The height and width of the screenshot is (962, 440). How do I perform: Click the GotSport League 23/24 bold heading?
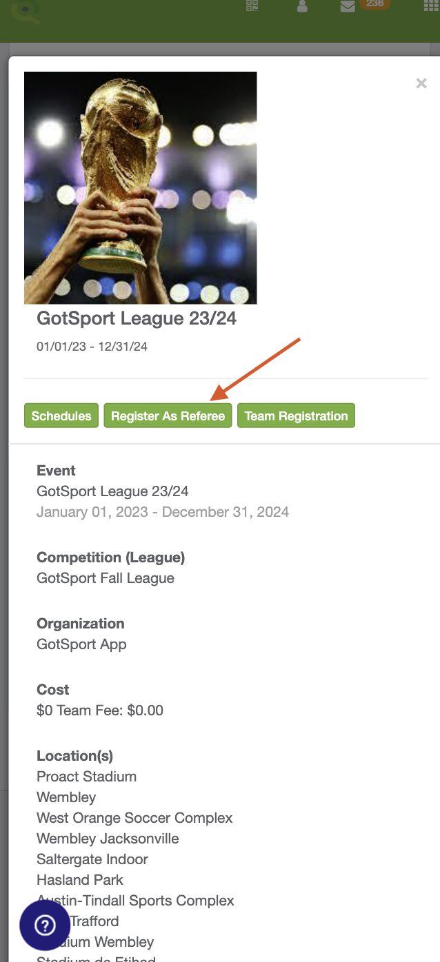coord(137,318)
